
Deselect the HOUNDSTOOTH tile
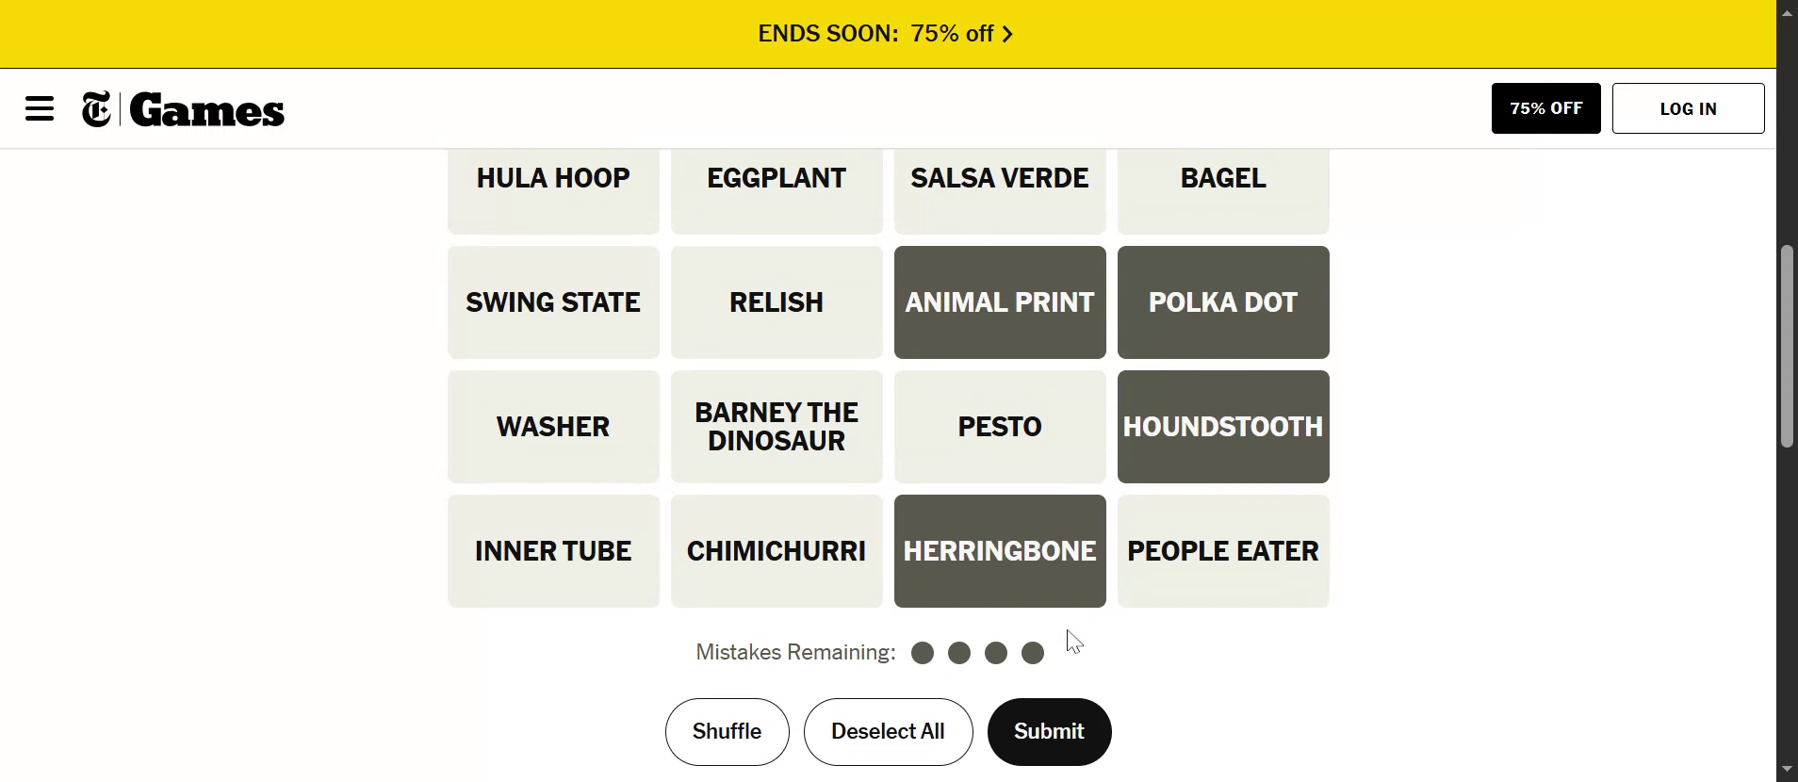[1222, 427]
